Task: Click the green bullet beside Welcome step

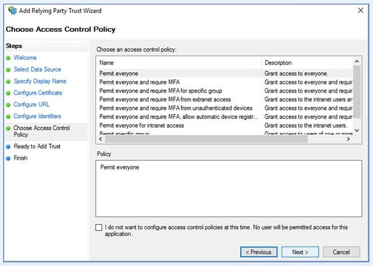Action: pos(8,58)
